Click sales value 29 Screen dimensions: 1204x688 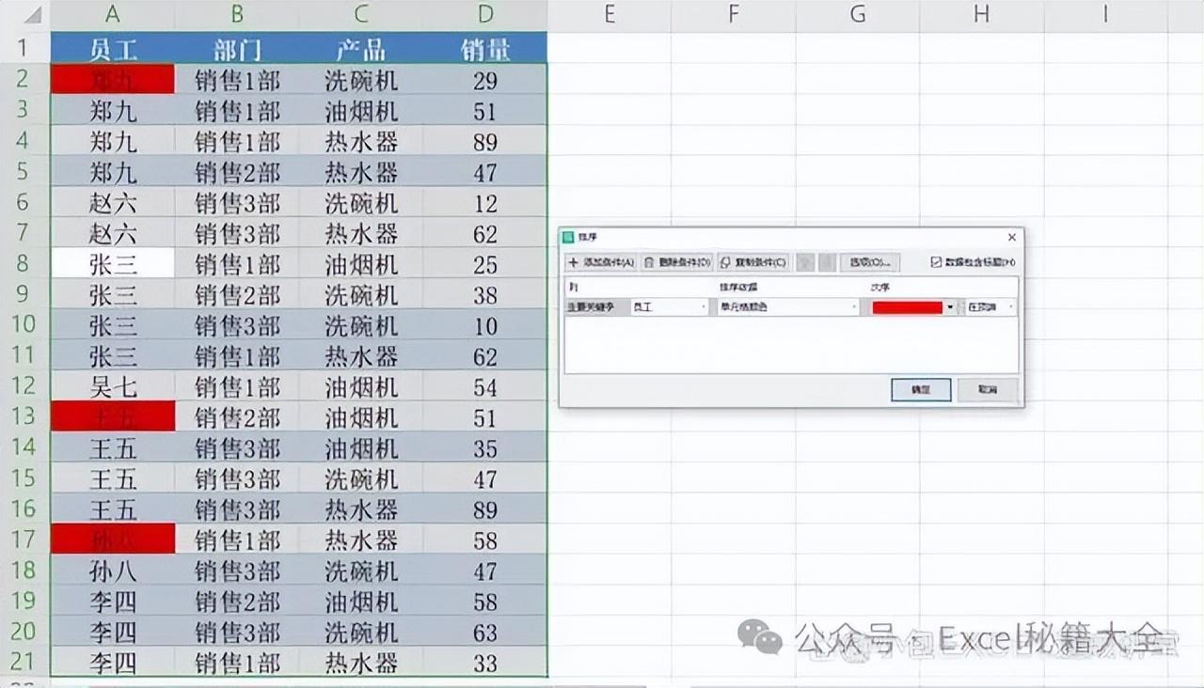pyautogui.click(x=485, y=79)
